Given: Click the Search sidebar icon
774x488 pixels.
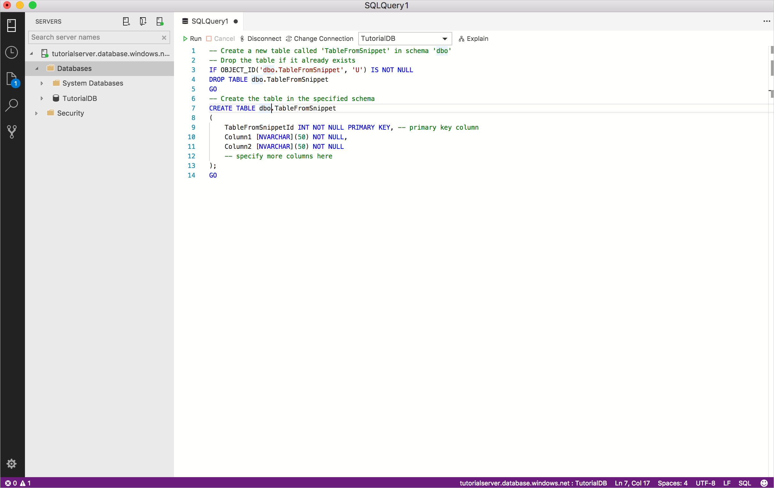Looking at the screenshot, I should (x=12, y=104).
